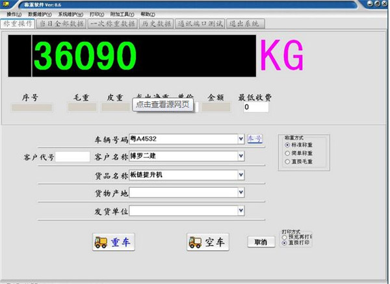This screenshot has height=284, width=390.
Task: Click the customer name text 博罗二建
Action: click(143, 156)
